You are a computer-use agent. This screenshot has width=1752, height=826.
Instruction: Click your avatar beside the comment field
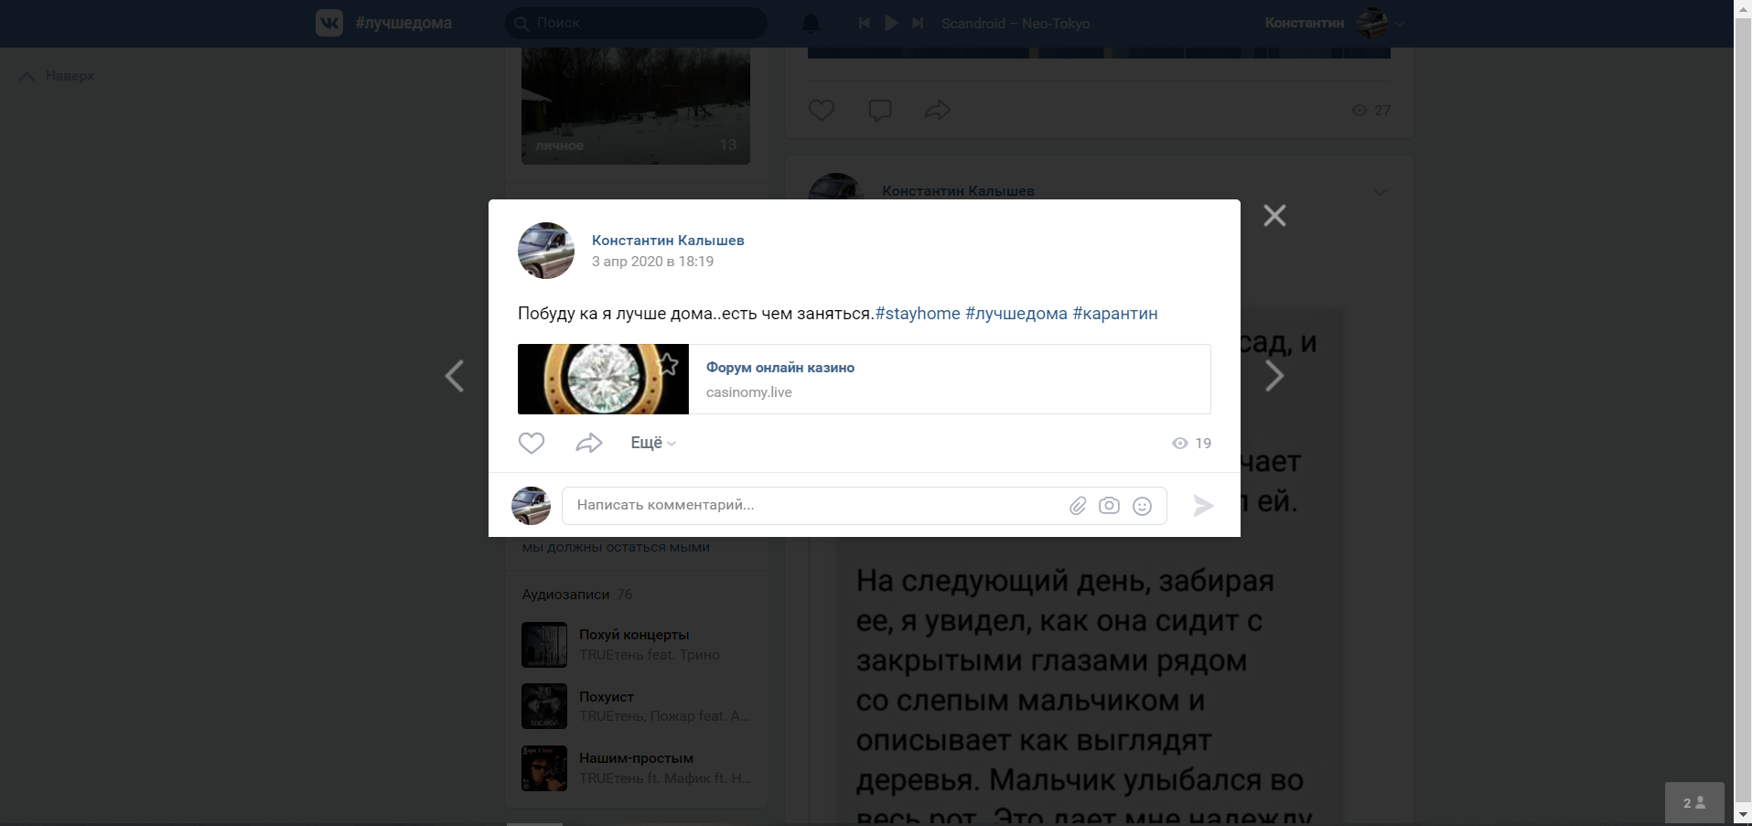pyautogui.click(x=531, y=506)
